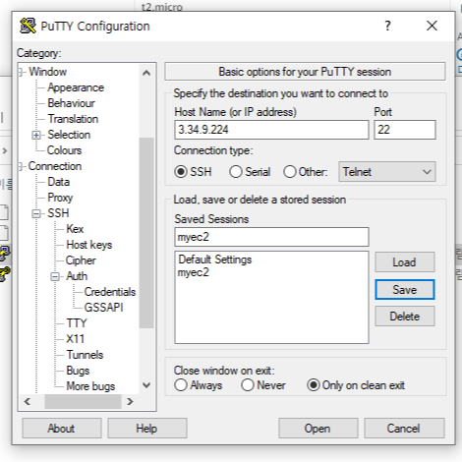Click the question mark help button in title bar
462x462 pixels.
click(387, 26)
